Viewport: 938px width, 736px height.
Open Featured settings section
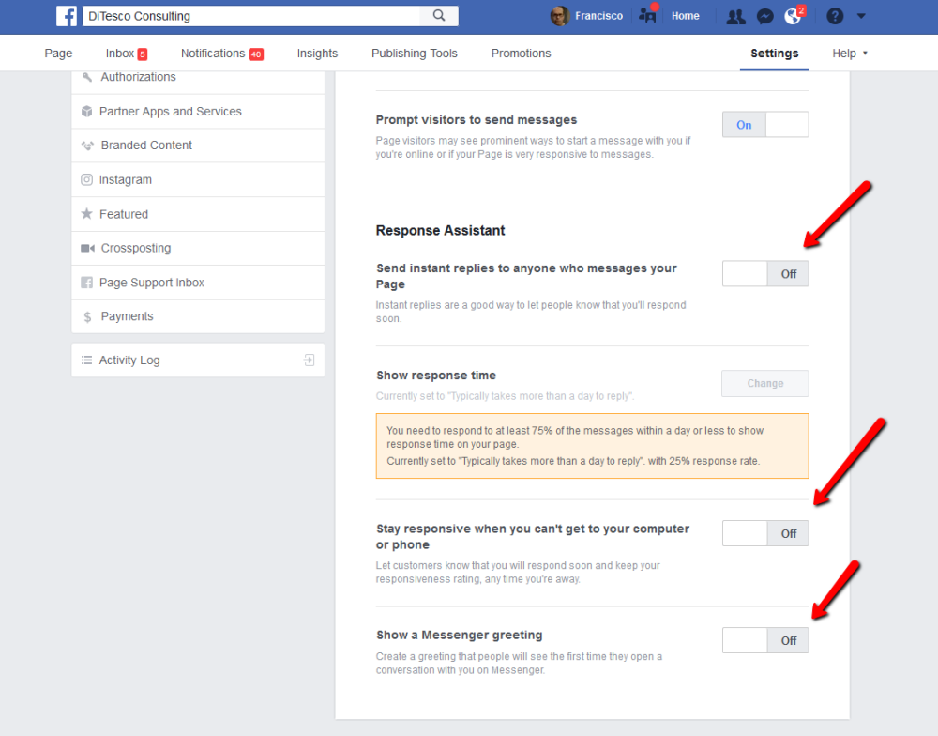[x=198, y=214]
